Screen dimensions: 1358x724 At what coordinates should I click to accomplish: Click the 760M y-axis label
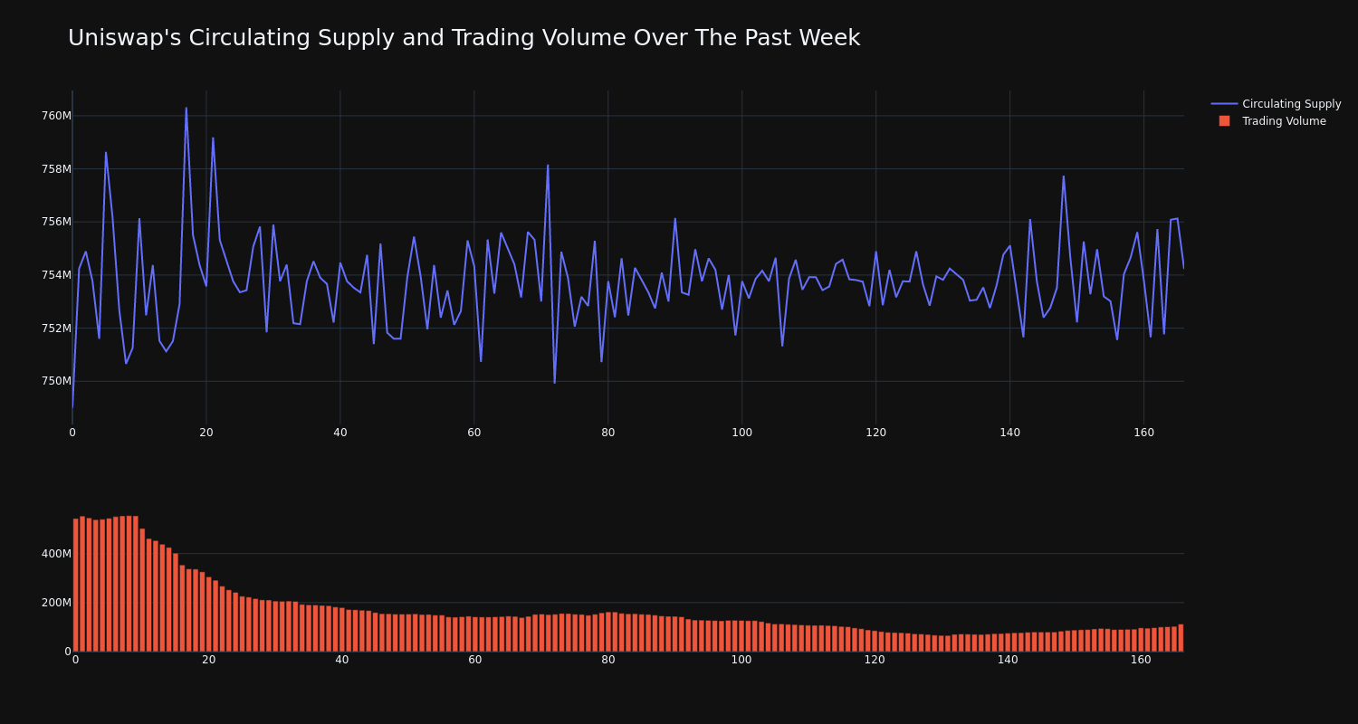click(x=56, y=116)
